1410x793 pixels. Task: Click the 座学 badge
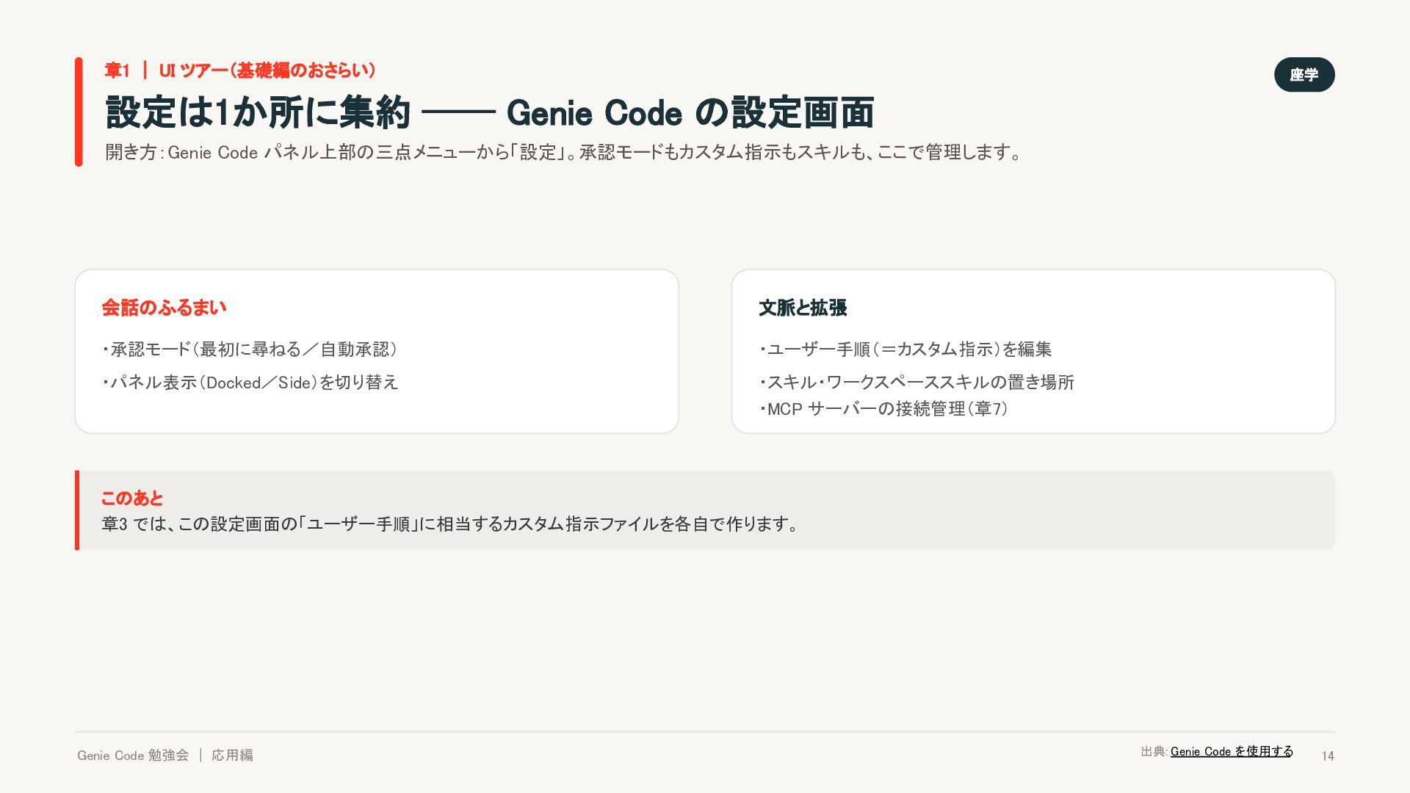tap(1304, 74)
